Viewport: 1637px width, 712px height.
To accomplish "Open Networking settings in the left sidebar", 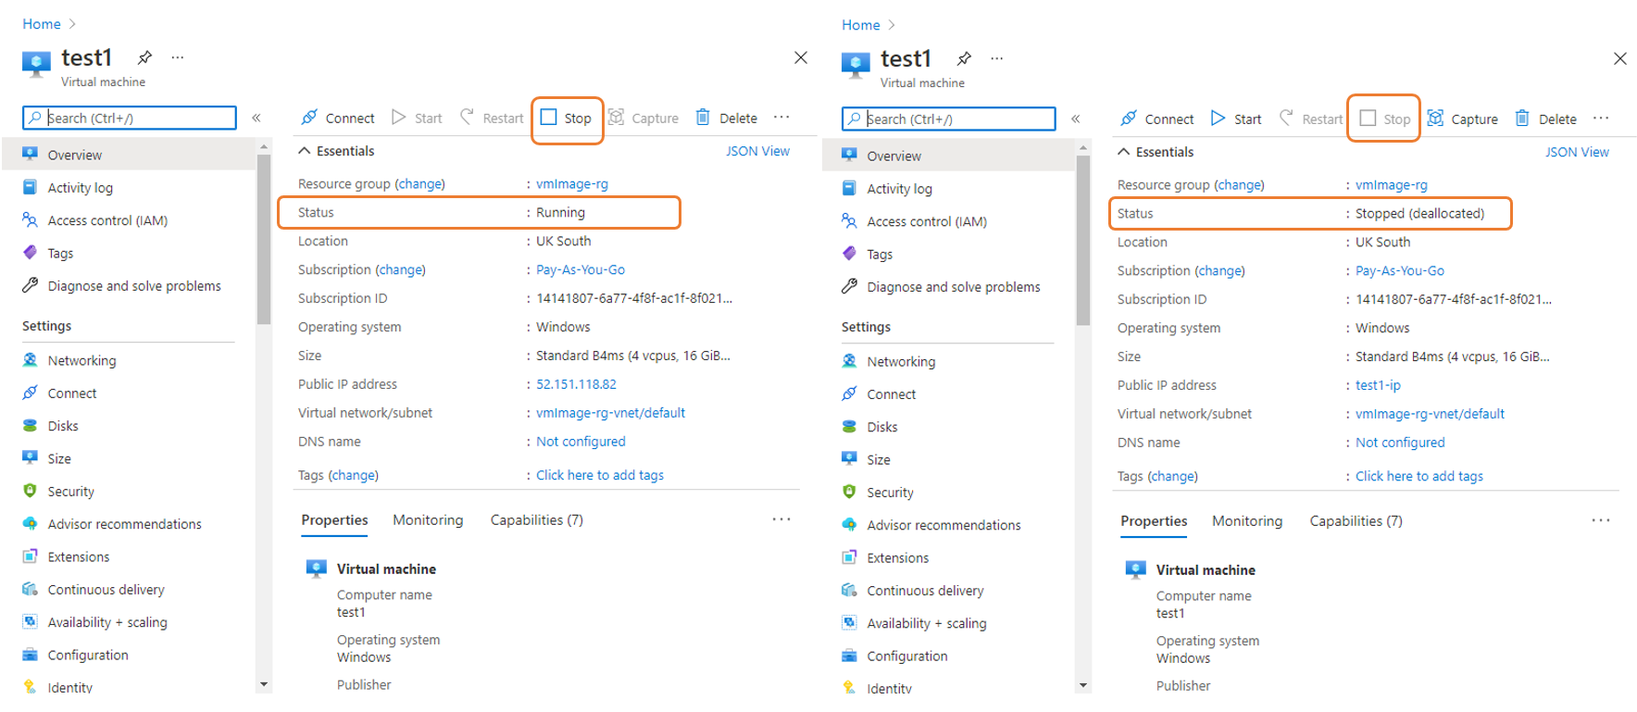I will [81, 361].
